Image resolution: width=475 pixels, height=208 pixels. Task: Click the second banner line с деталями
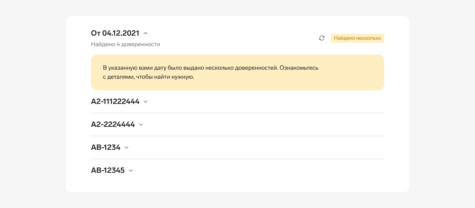[148, 77]
